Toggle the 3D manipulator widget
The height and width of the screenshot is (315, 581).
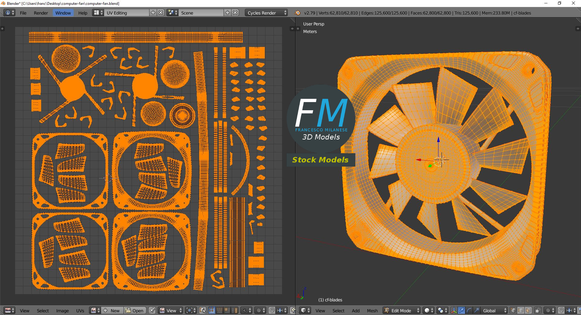click(454, 310)
